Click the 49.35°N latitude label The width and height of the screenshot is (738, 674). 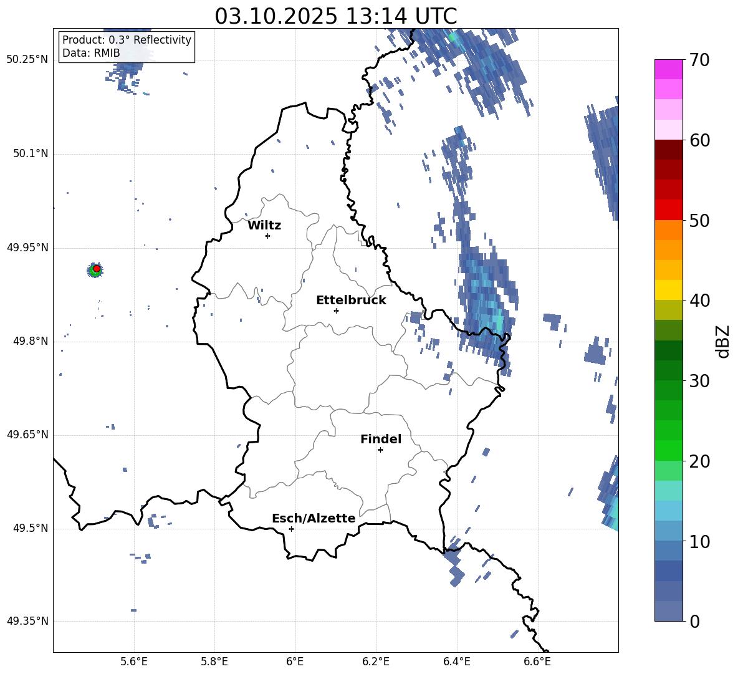(x=27, y=621)
